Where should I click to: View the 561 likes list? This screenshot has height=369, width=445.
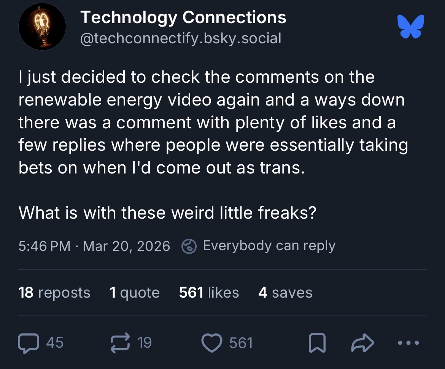[209, 293]
